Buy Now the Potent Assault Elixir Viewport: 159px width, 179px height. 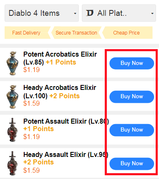point(131,130)
